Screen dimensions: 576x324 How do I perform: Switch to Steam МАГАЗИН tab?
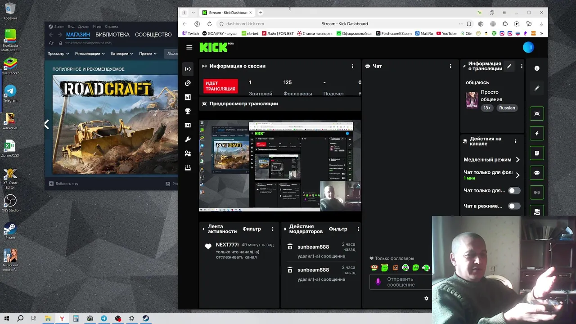pyautogui.click(x=78, y=35)
